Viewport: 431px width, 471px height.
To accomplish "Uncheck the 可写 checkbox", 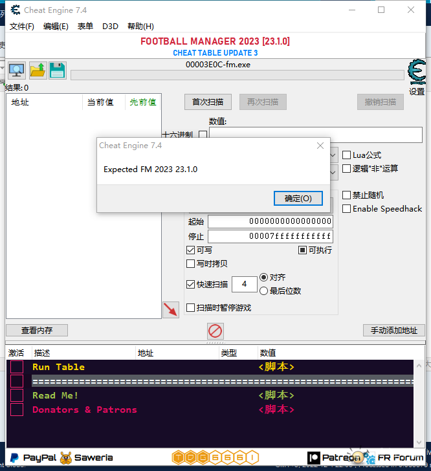I will click(190, 250).
